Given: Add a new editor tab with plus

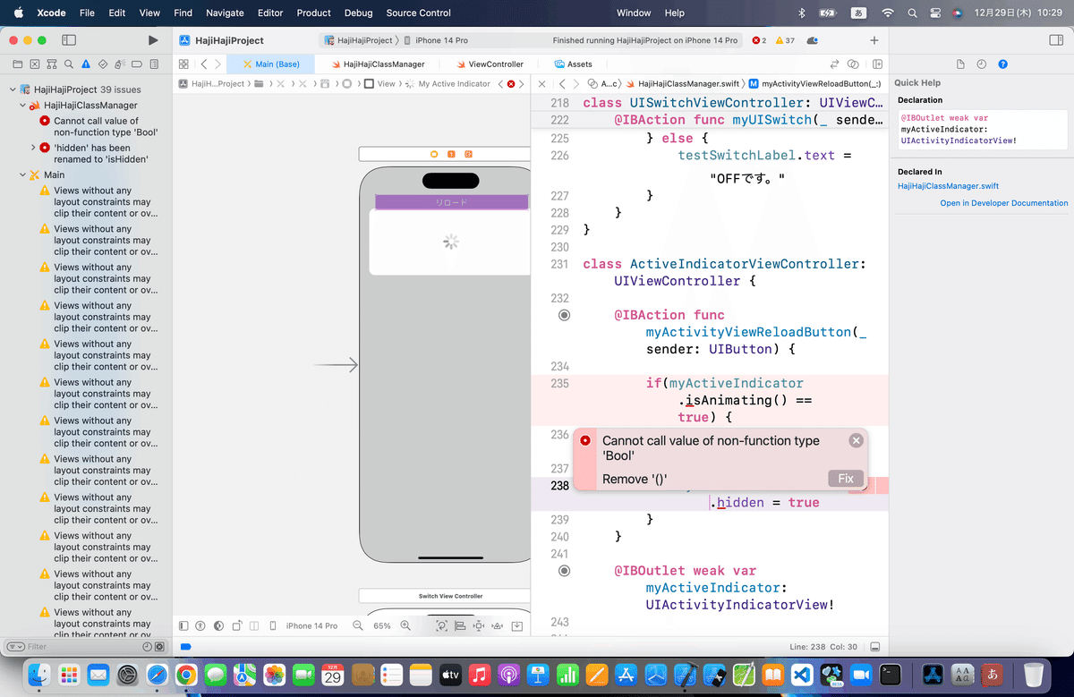Looking at the screenshot, I should coord(874,40).
